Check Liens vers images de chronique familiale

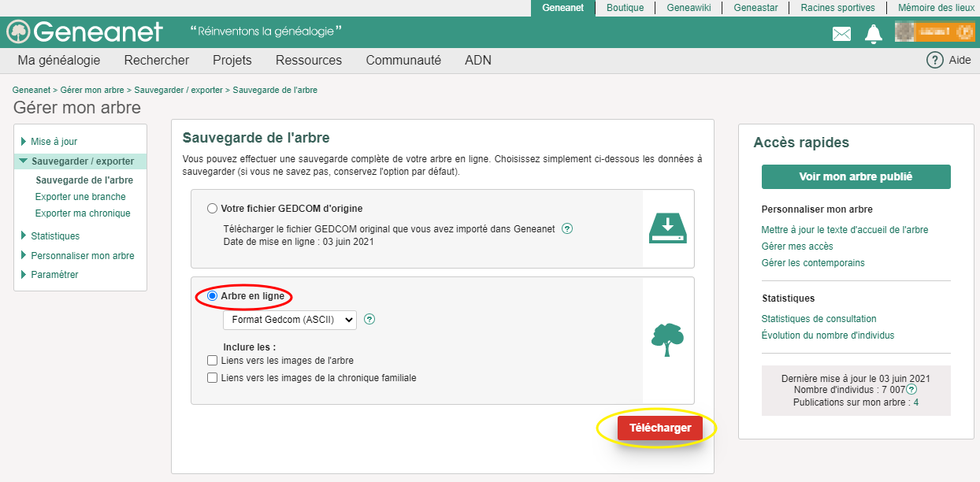click(x=212, y=378)
